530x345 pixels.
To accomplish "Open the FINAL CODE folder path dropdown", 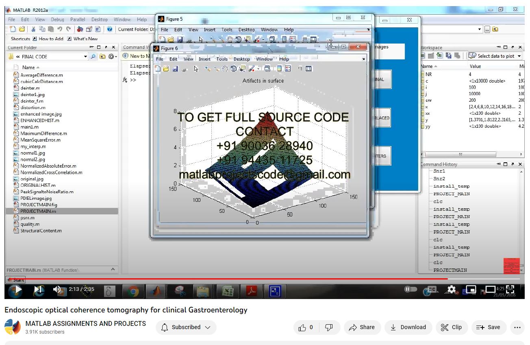I will pyautogui.click(x=85, y=57).
